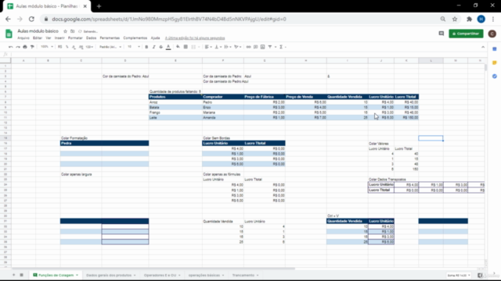Click the print icon

coord(25,47)
